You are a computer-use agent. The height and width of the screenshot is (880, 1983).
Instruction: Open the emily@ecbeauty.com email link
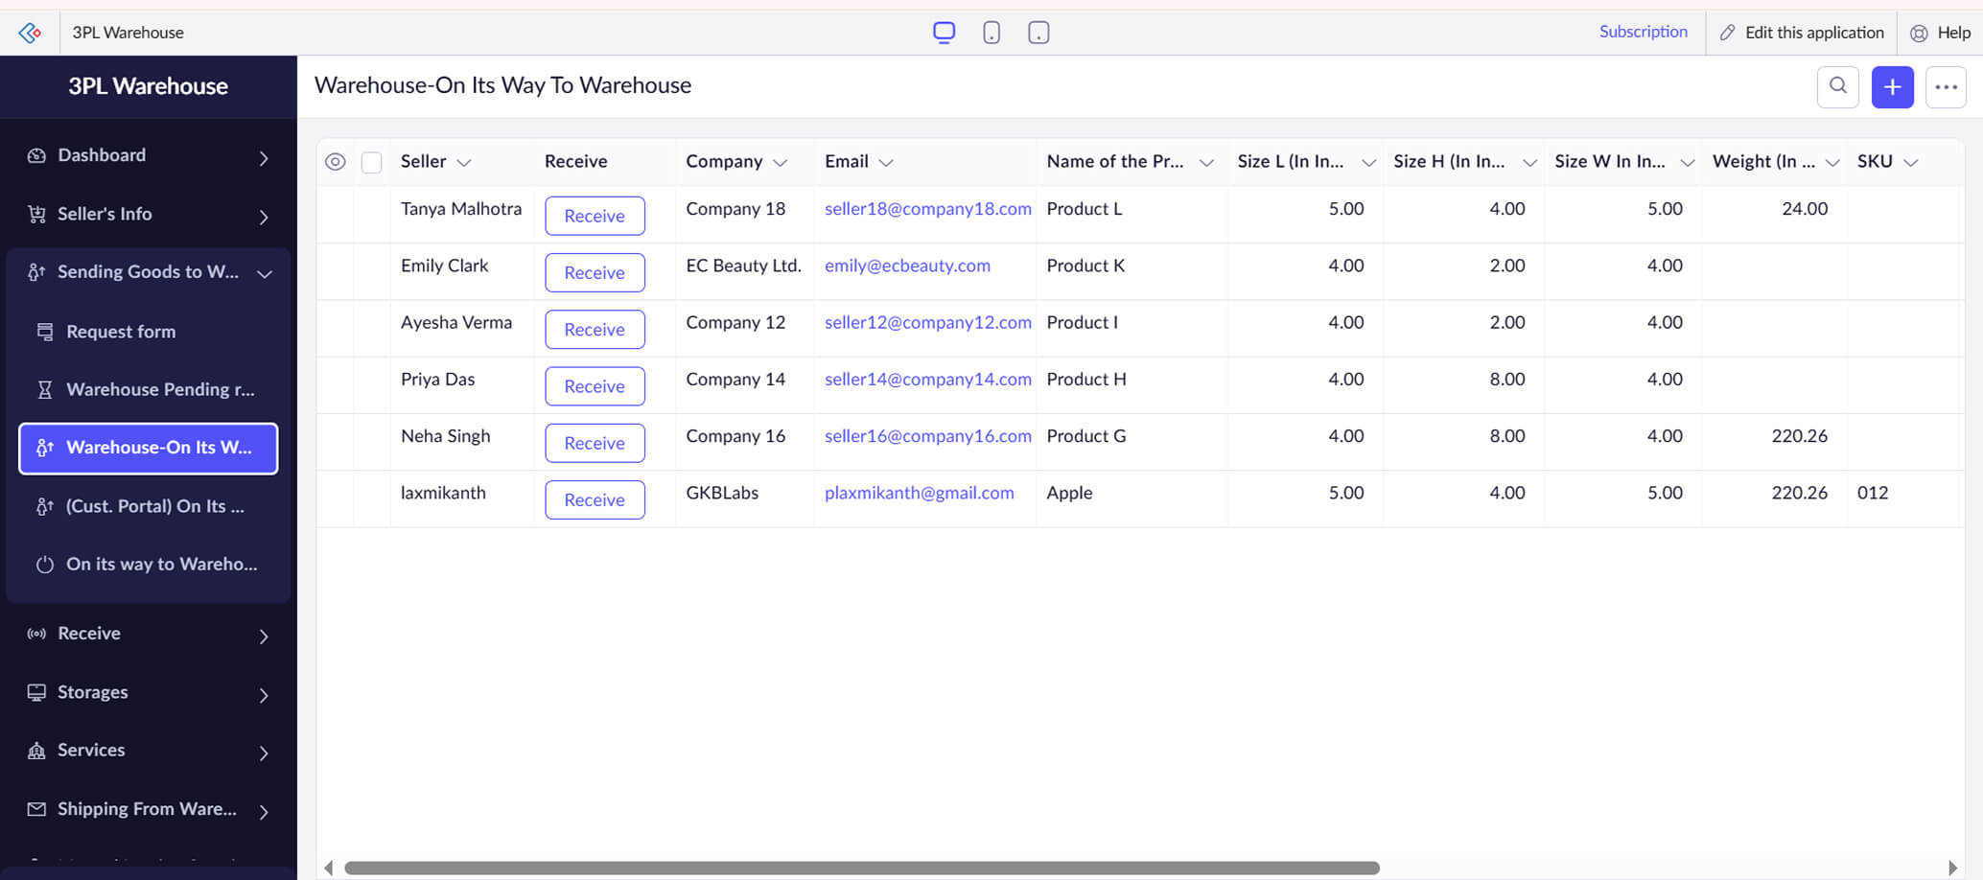907,266
